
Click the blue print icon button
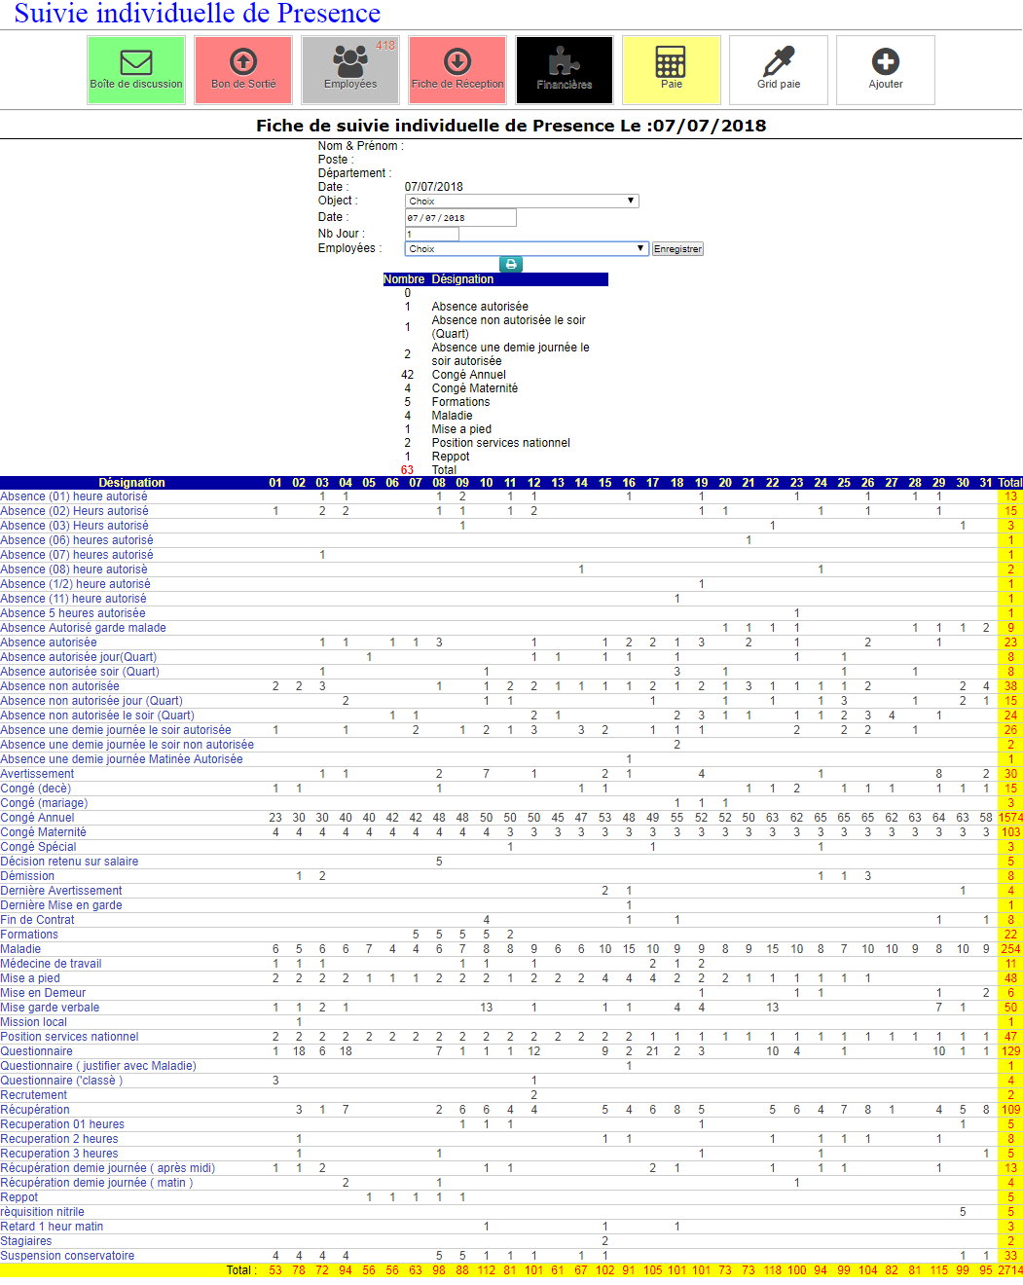tap(511, 264)
